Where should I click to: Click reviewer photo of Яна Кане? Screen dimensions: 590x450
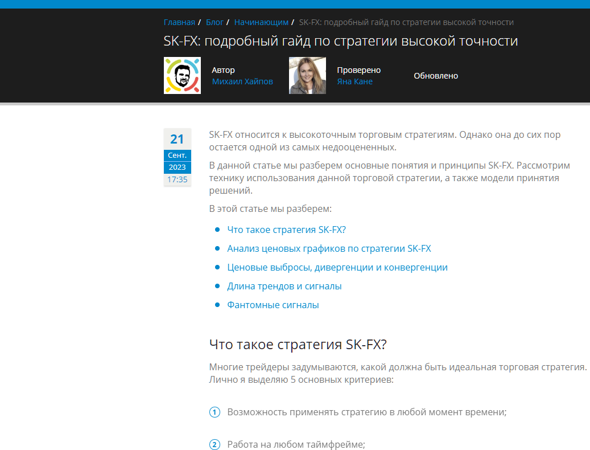(307, 75)
